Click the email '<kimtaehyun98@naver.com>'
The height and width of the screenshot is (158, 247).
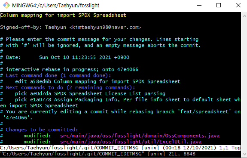coord(105,27)
